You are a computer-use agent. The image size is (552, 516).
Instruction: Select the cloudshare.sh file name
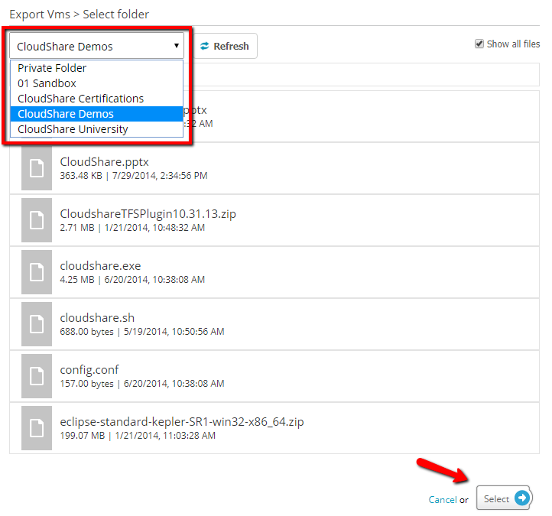(x=97, y=318)
